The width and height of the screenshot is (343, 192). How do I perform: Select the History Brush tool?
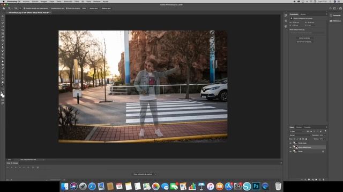[3, 51]
